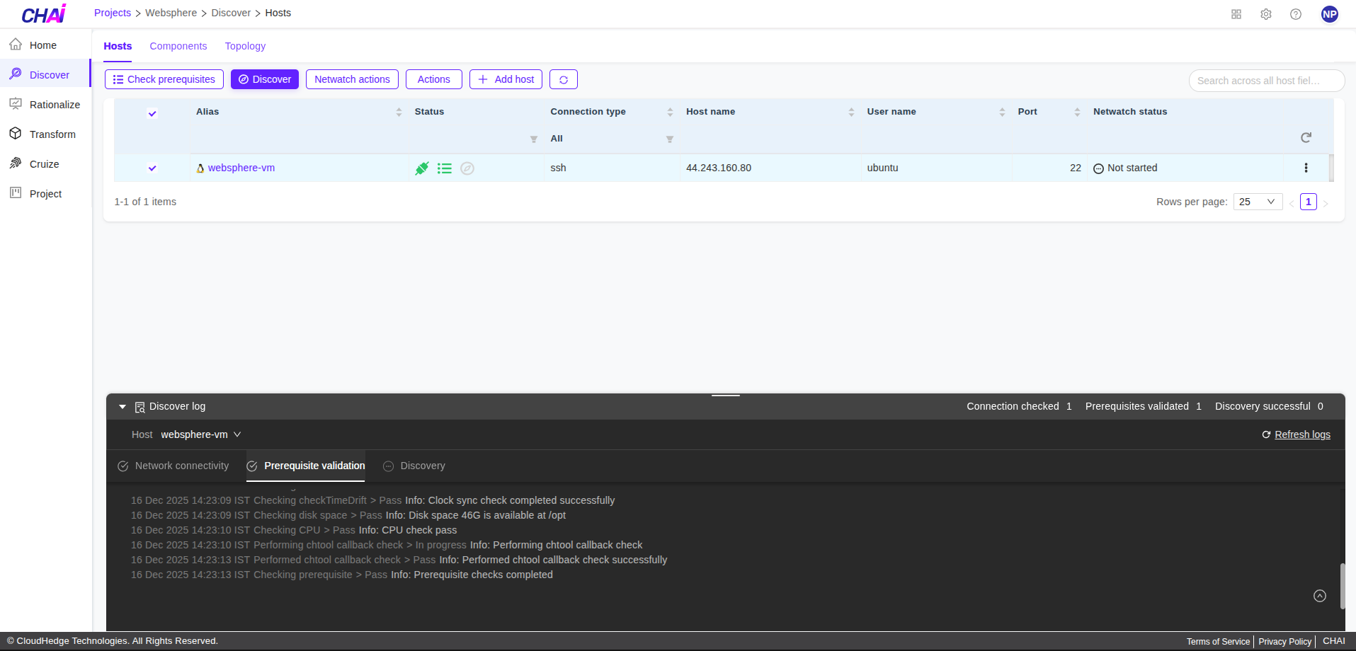Screen dimensions: 1356x651
Task: Switch to the Components tab
Action: [178, 46]
